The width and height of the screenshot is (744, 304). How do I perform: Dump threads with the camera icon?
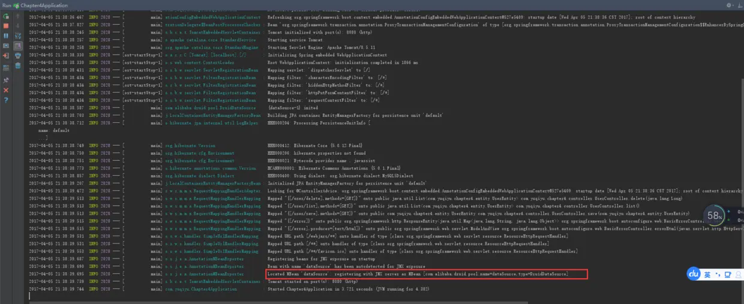(x=6, y=46)
